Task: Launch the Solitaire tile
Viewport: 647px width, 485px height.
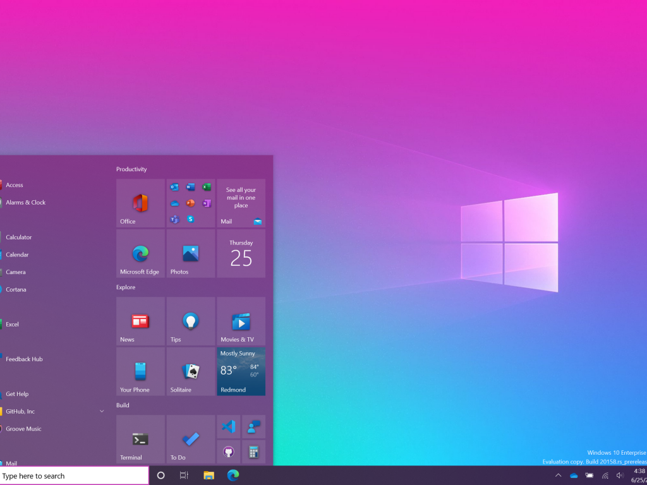Action: [191, 371]
